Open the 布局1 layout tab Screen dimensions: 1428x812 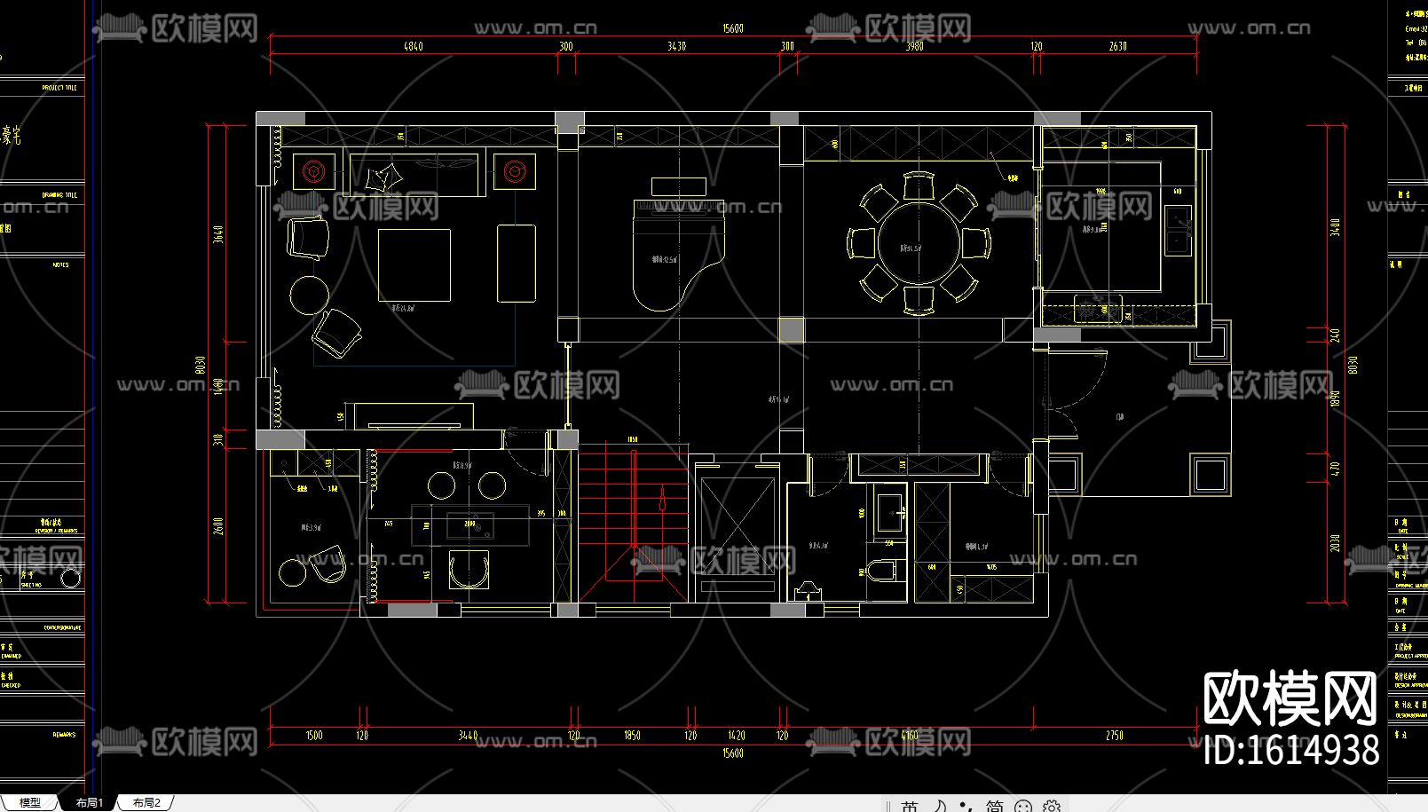click(90, 802)
